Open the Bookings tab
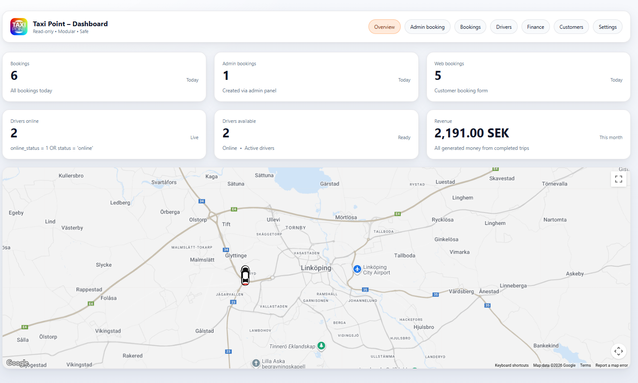This screenshot has height=383, width=638. click(470, 26)
